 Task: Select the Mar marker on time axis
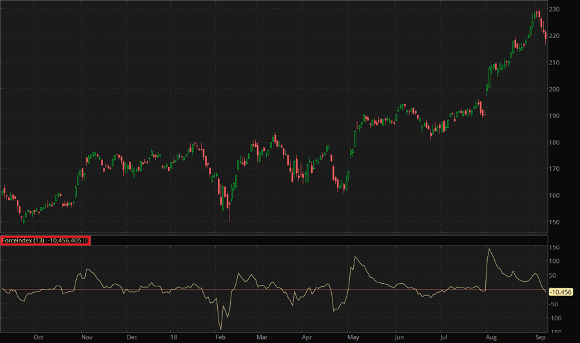(x=262, y=337)
